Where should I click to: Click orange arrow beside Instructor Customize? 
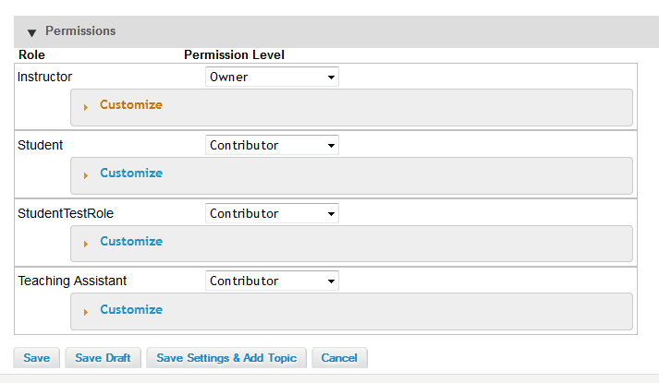coord(86,107)
